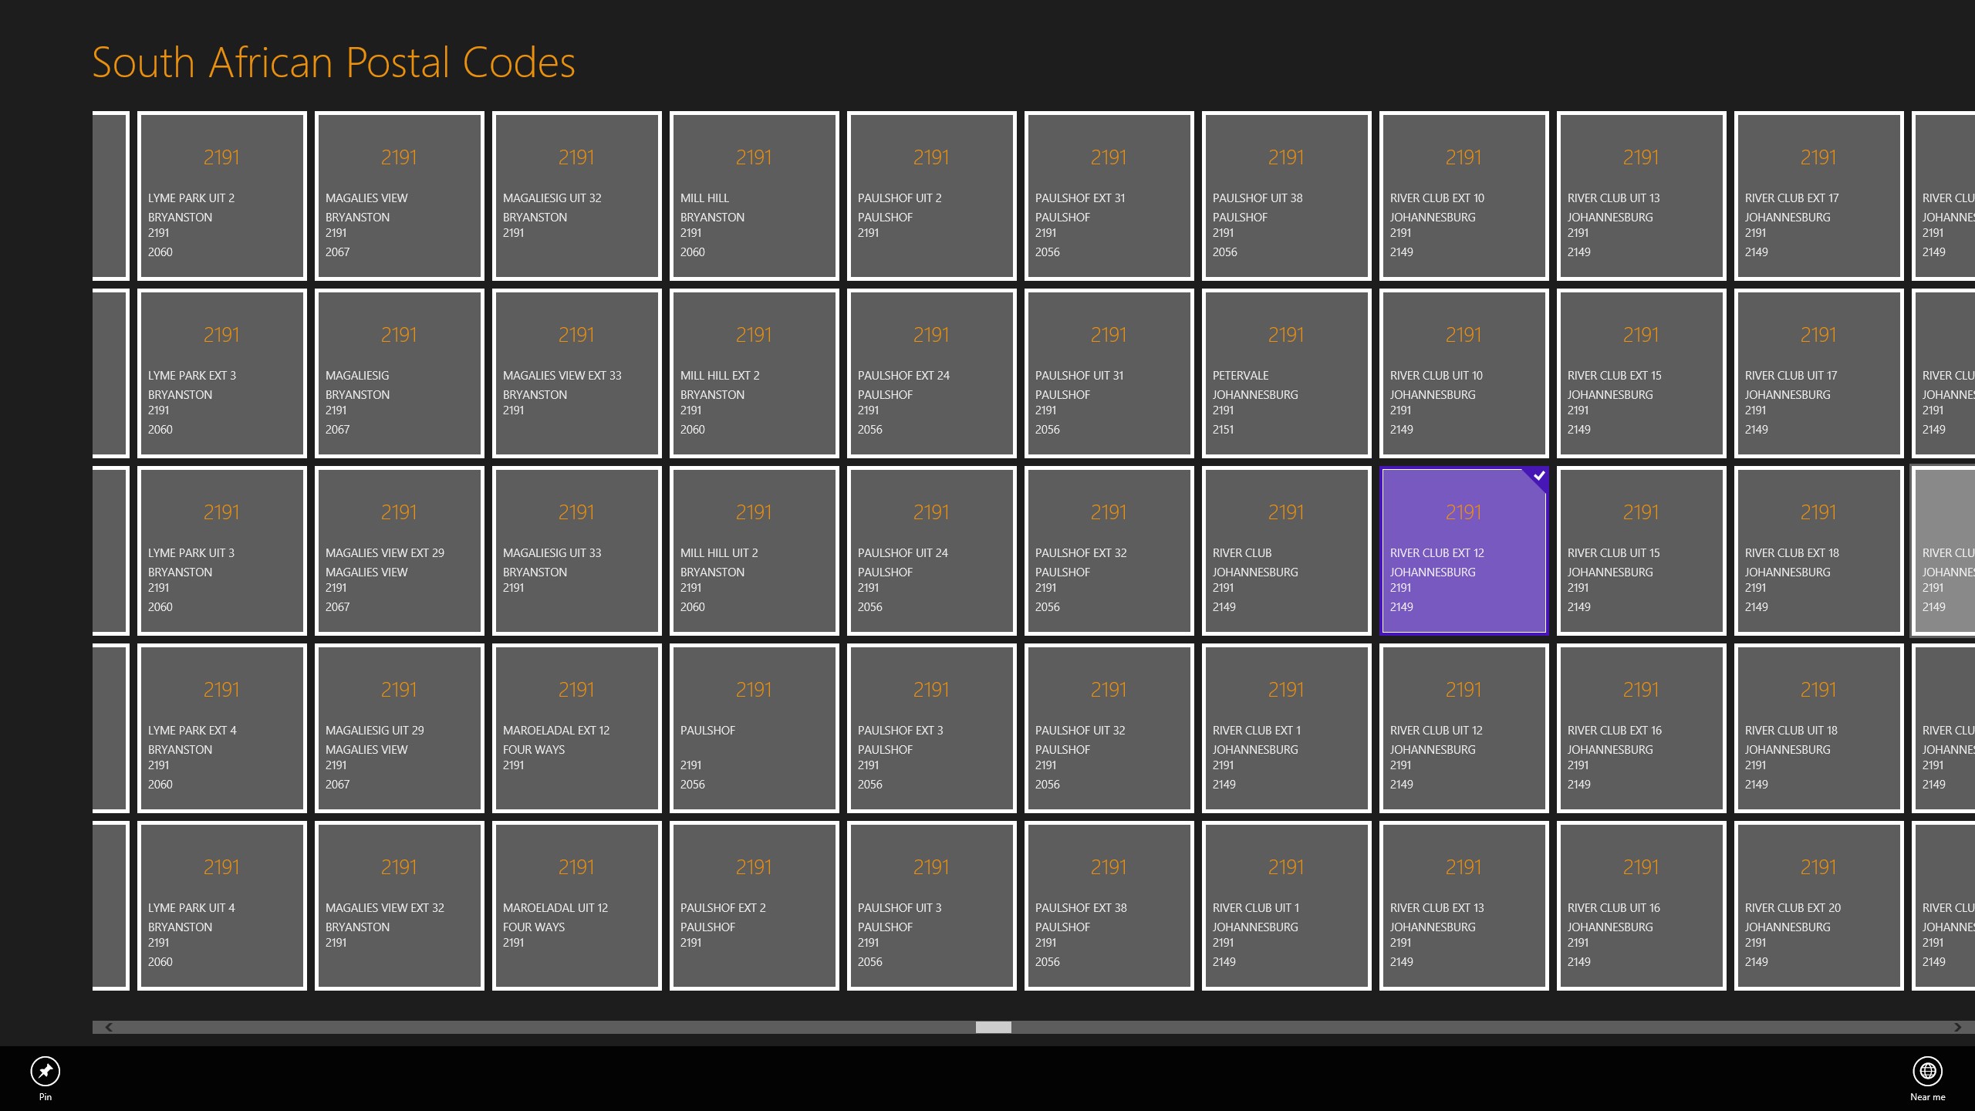Click the Pin icon in the app bar

tap(44, 1072)
